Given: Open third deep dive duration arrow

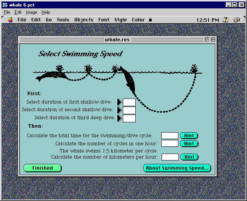Looking at the screenshot, I should coord(120,118).
